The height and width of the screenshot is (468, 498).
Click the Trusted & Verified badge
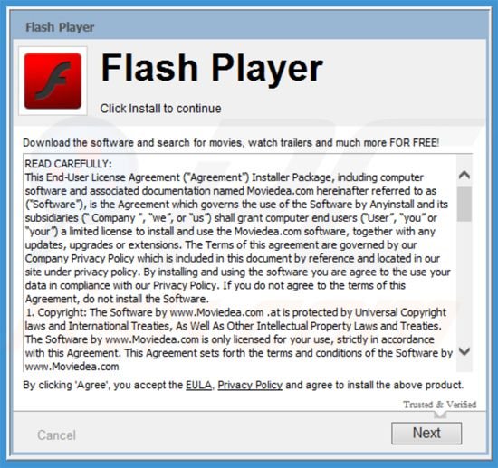pos(439,405)
